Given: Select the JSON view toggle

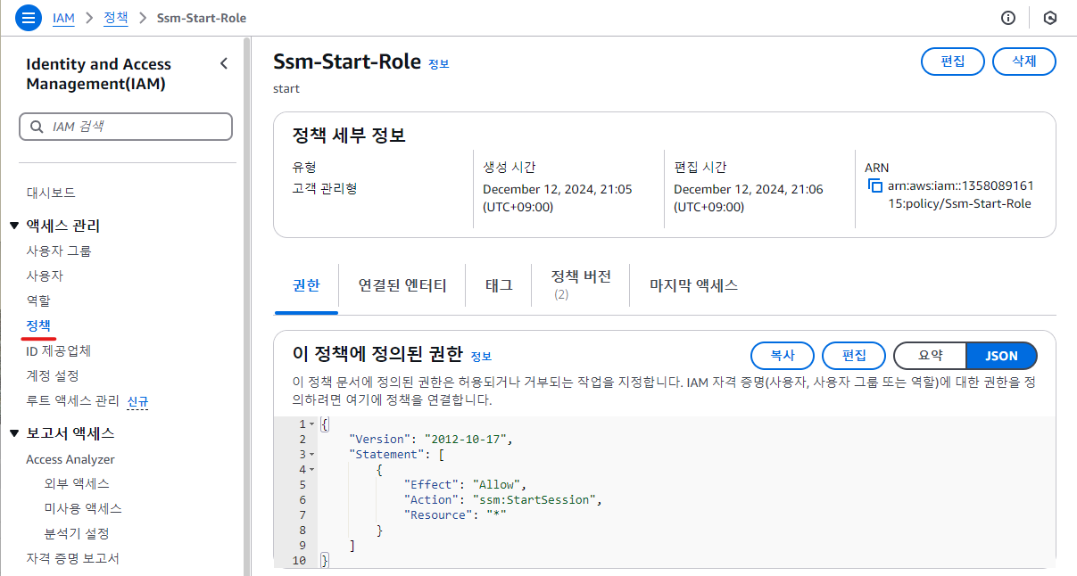Looking at the screenshot, I should pos(1001,356).
